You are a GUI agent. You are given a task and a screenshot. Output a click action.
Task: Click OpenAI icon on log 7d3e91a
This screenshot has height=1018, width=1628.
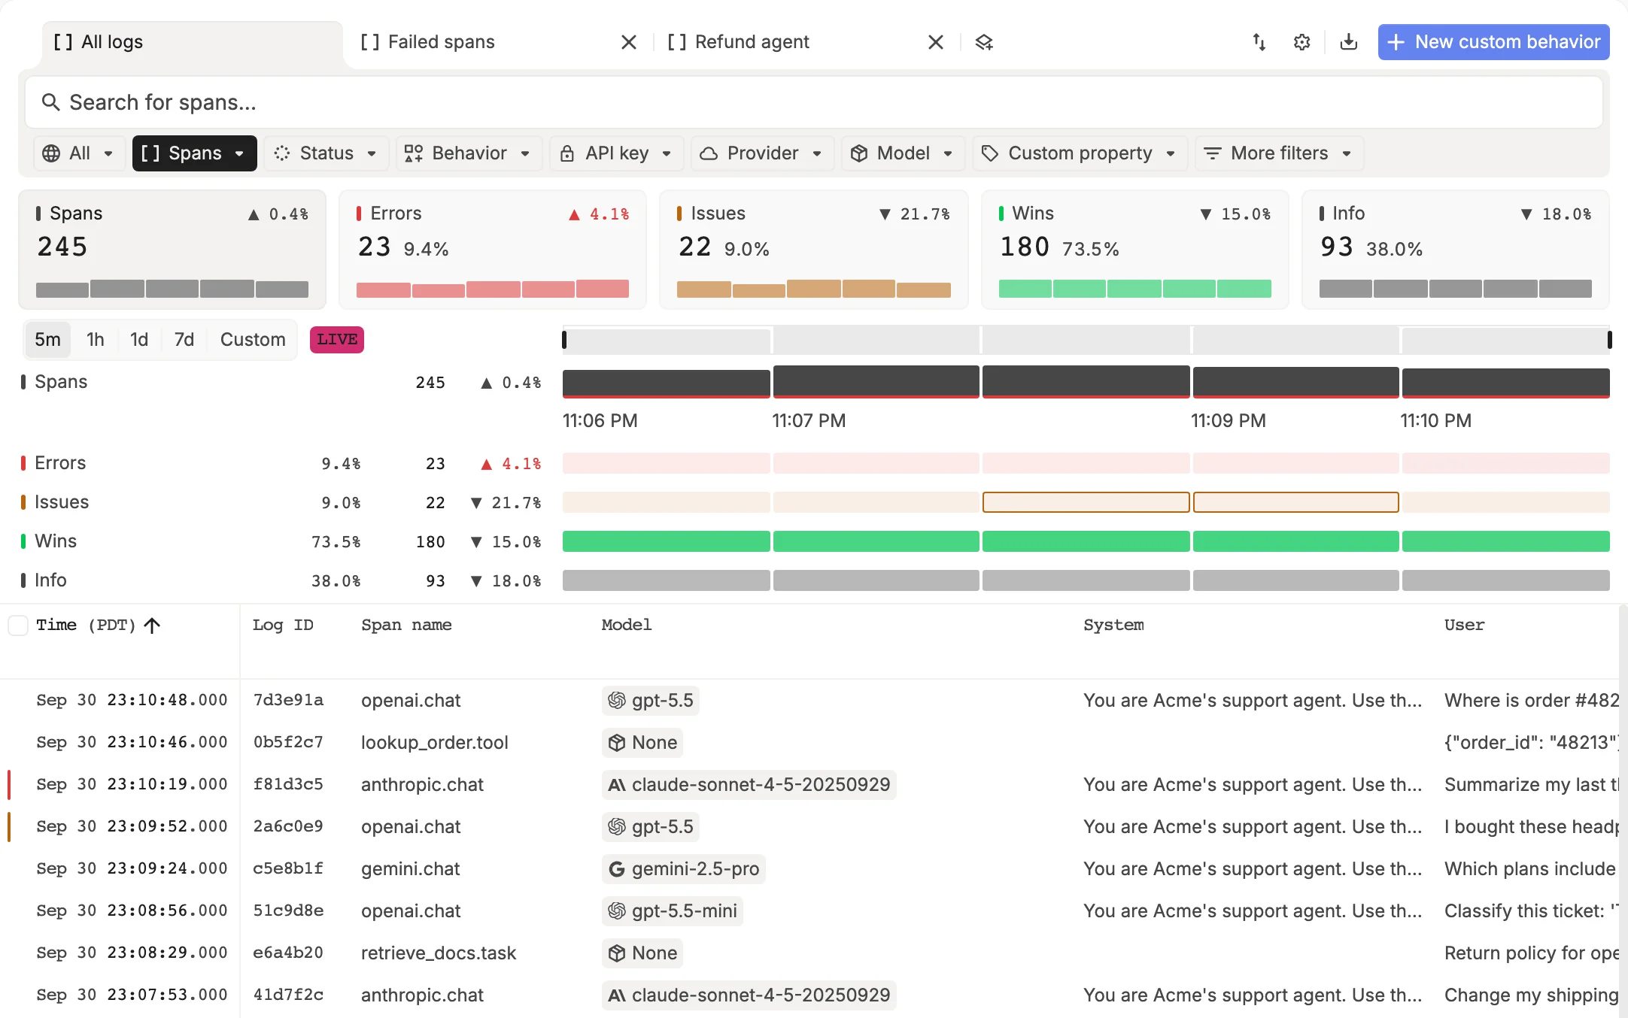617,700
